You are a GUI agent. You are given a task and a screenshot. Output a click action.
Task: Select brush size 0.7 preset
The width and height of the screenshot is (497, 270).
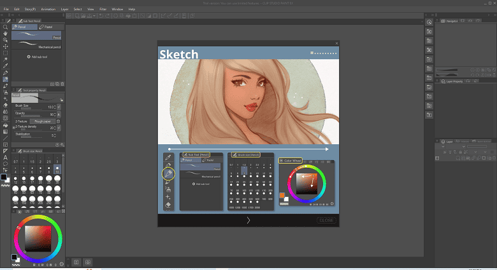pos(16,159)
